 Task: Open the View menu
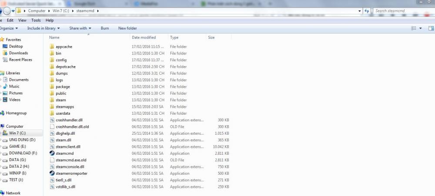tap(23, 20)
